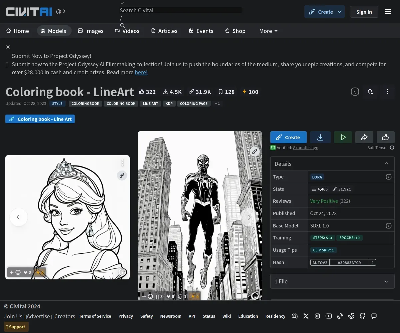Click the Support button

click(16, 327)
